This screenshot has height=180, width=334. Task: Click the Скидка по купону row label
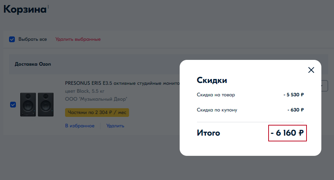217,110
